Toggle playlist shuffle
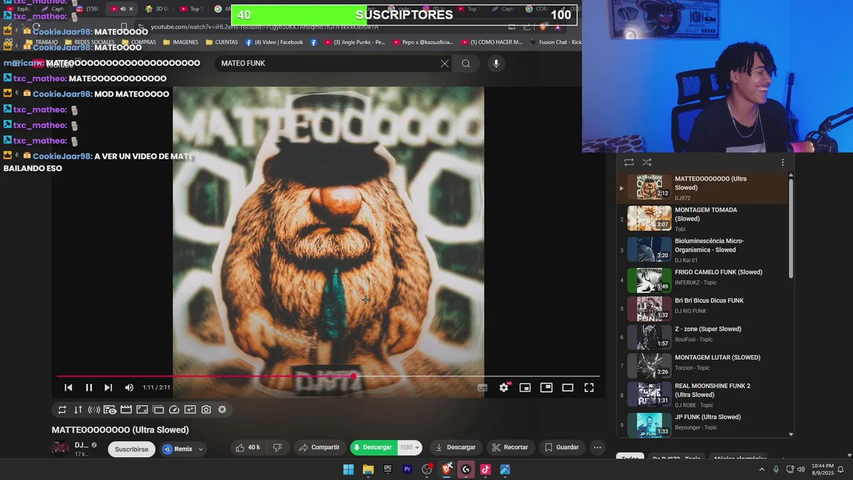853x480 pixels. 646,162
